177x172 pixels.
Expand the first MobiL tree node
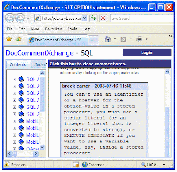15,121
